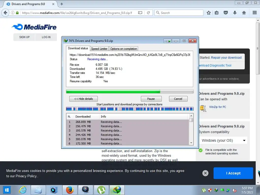The width and height of the screenshot is (260, 195).
Task: Click the IDM send-to-tray arrow button
Action: click(x=168, y=41)
